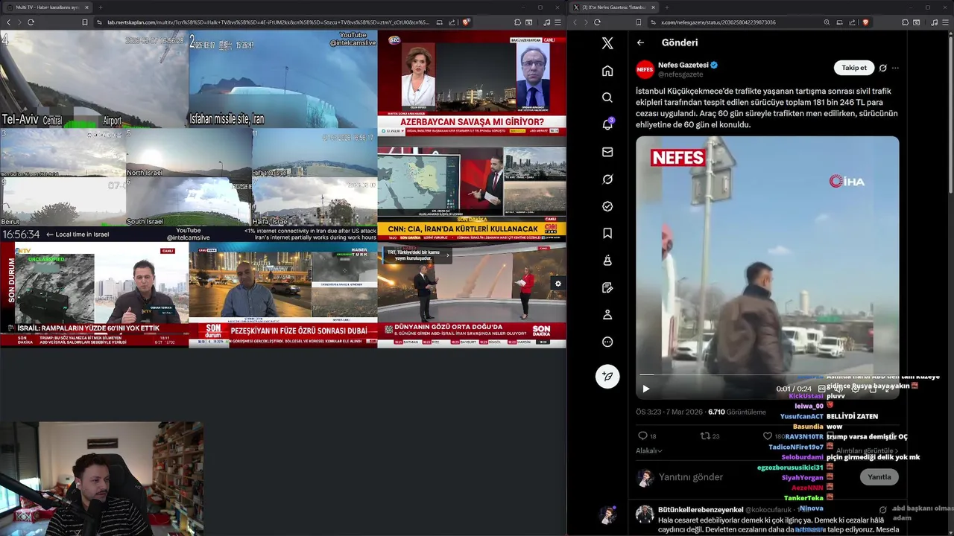Select the Multi TV browser tab
The height and width of the screenshot is (536, 954).
coord(46,7)
